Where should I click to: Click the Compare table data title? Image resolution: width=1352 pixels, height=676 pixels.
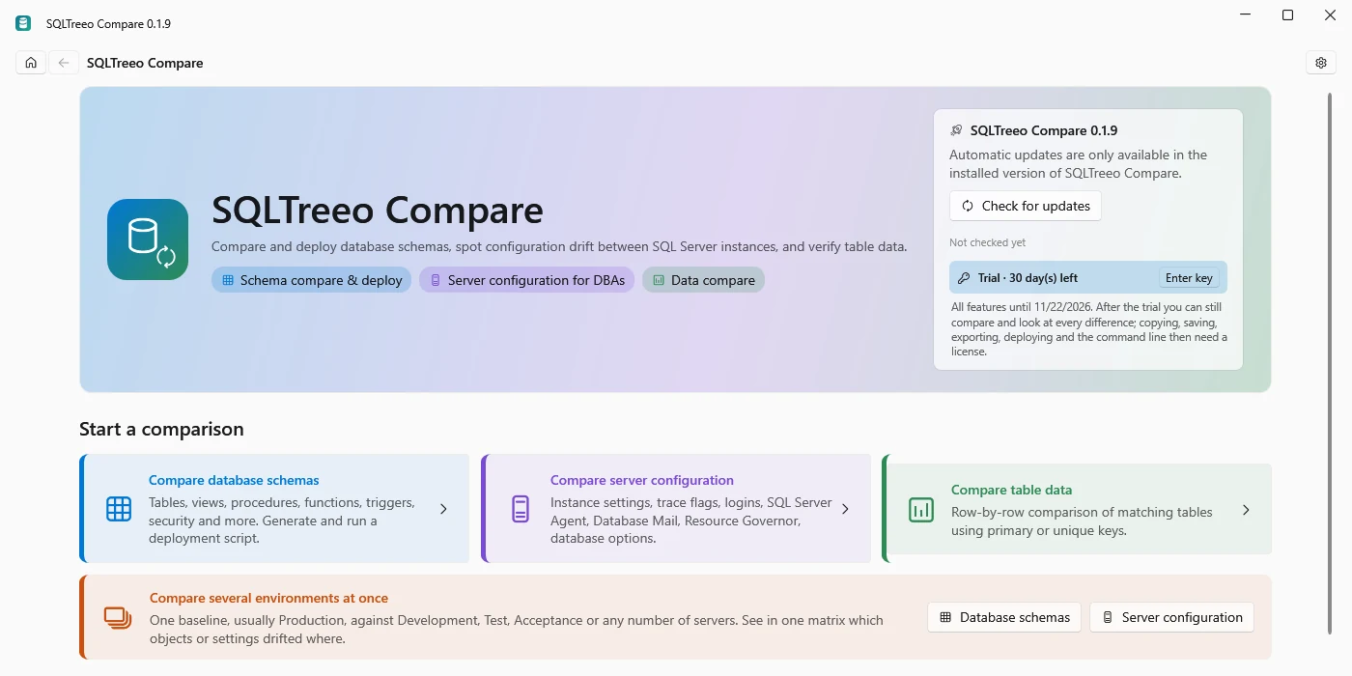[x=1011, y=490]
